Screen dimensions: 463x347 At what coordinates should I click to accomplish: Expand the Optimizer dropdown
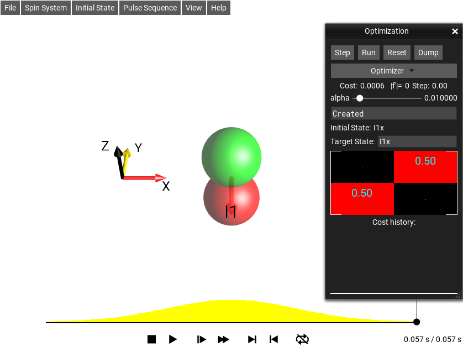393,71
